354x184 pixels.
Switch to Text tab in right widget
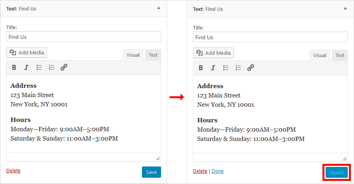(x=340, y=56)
